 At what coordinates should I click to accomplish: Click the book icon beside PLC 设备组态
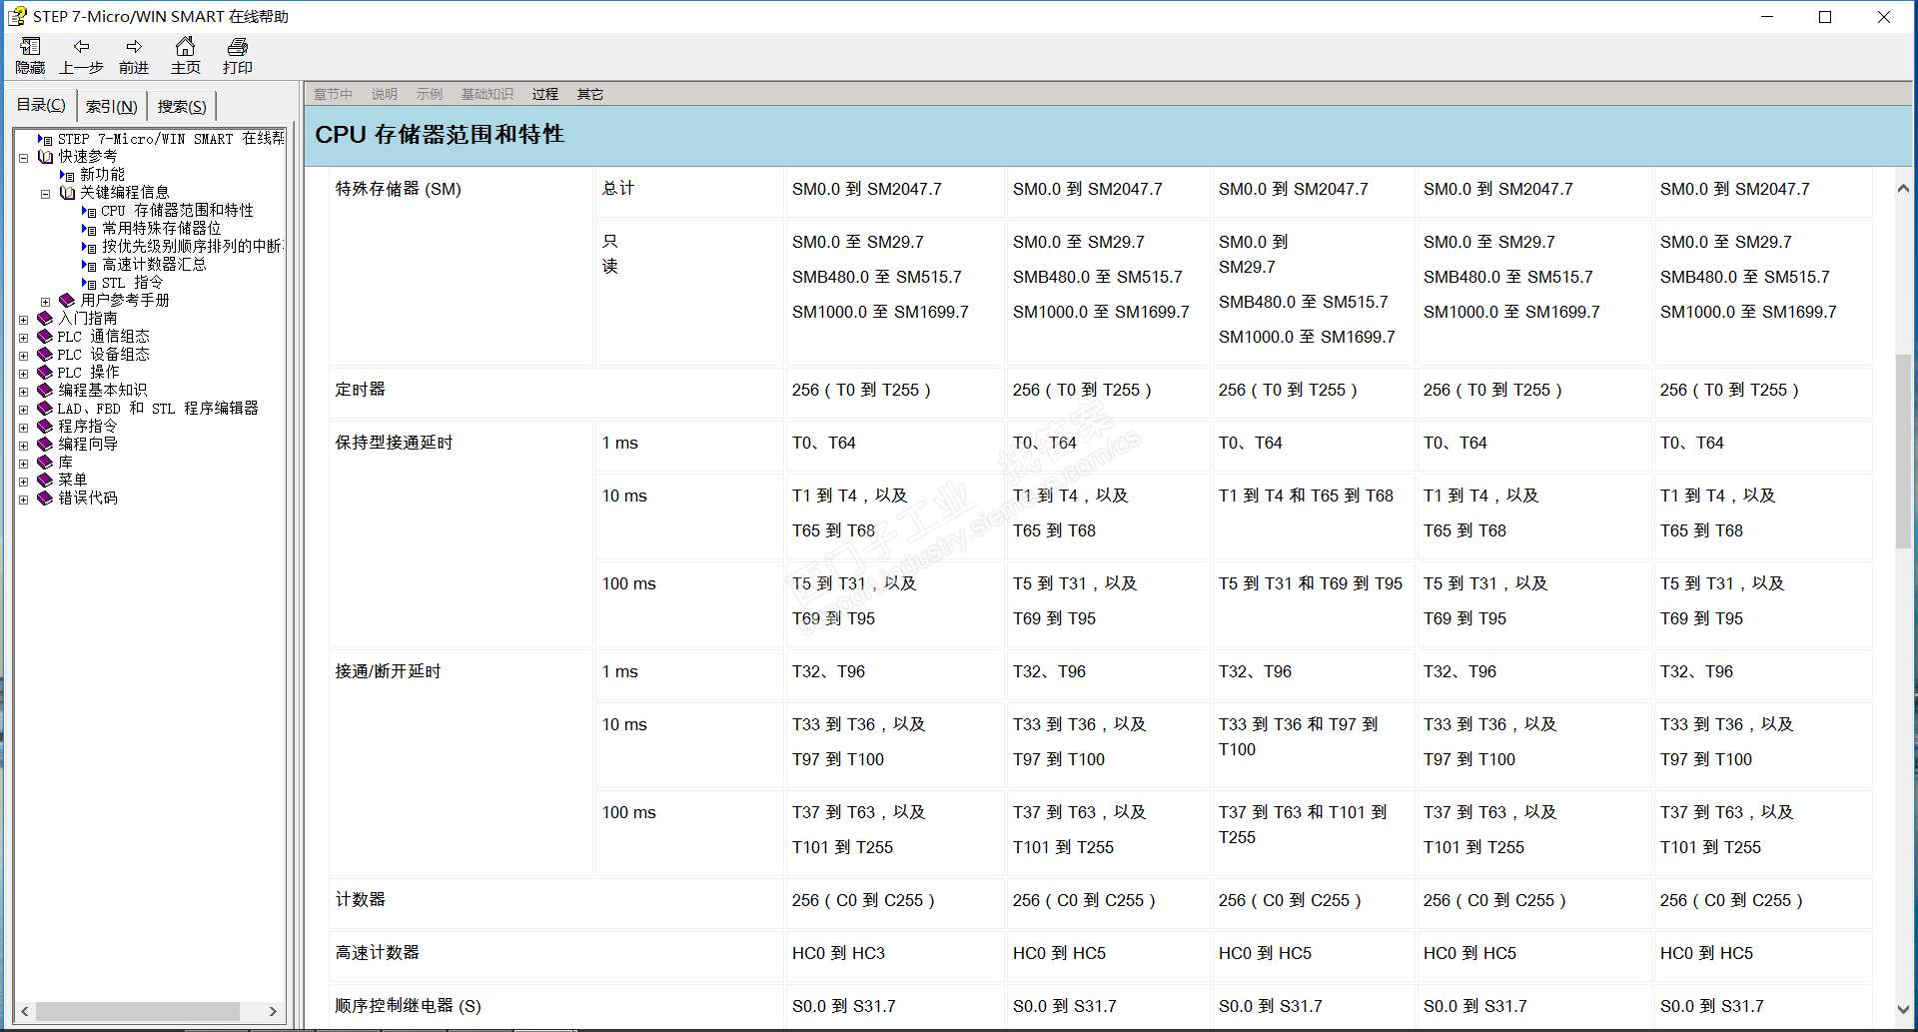(45, 354)
